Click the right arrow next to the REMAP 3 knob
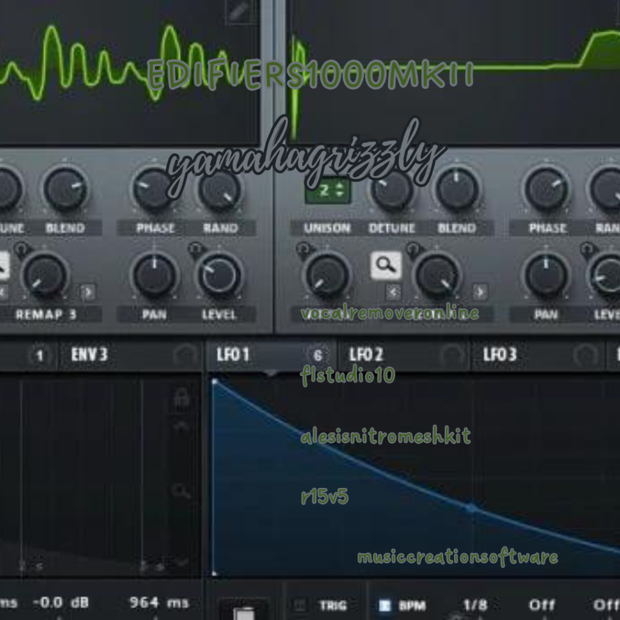The width and height of the screenshot is (620, 620). pos(88,292)
